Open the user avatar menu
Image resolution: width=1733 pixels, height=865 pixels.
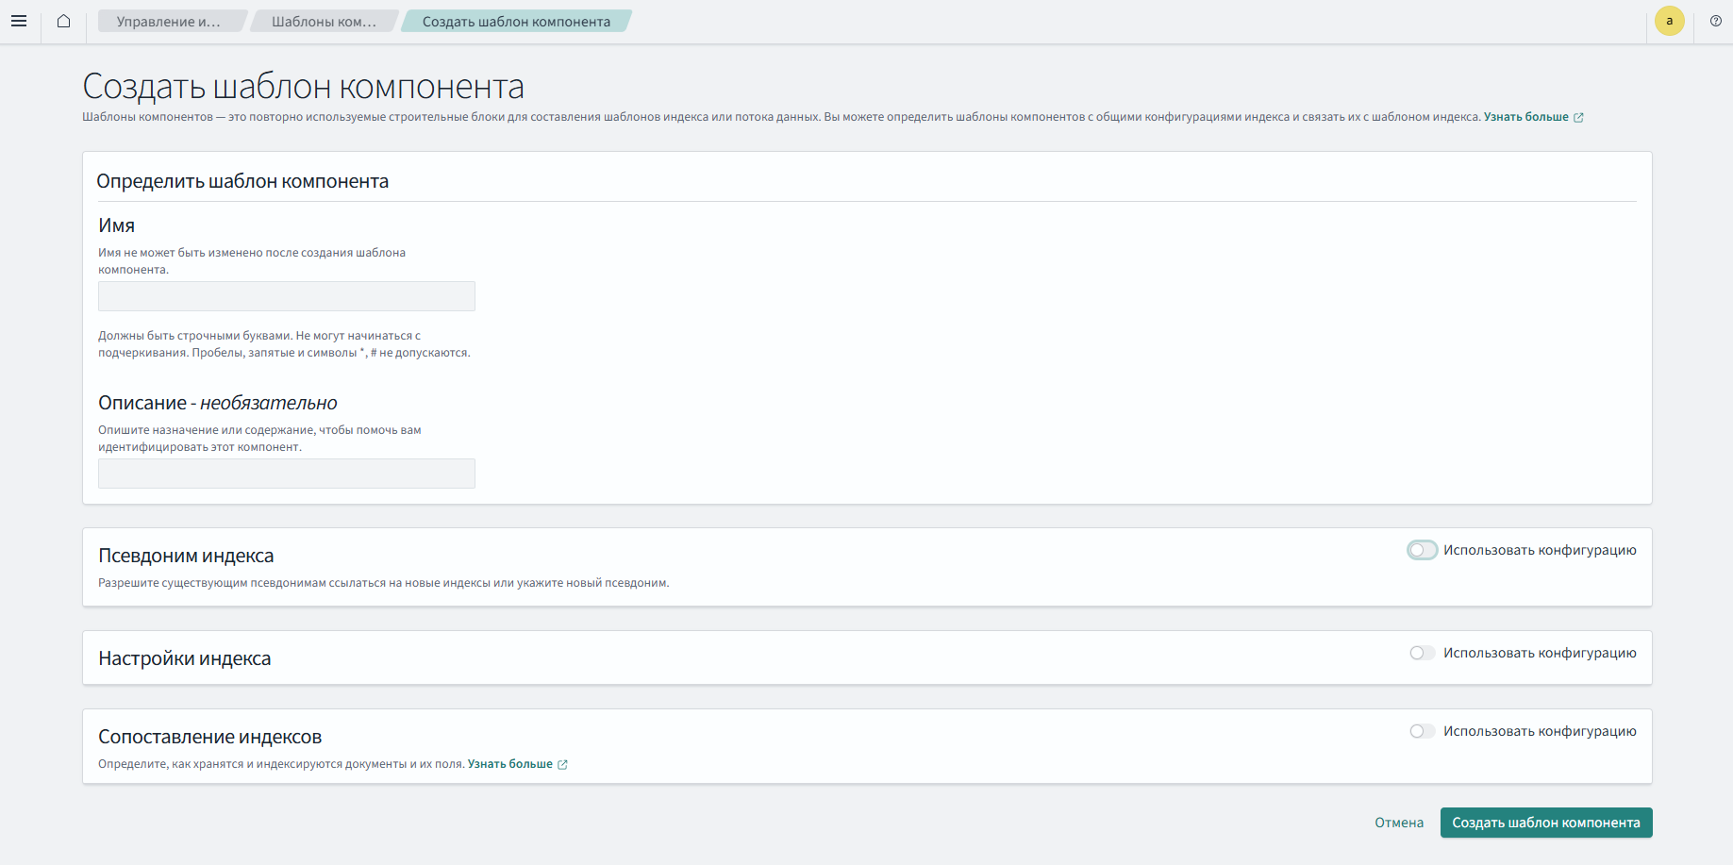pos(1669,21)
